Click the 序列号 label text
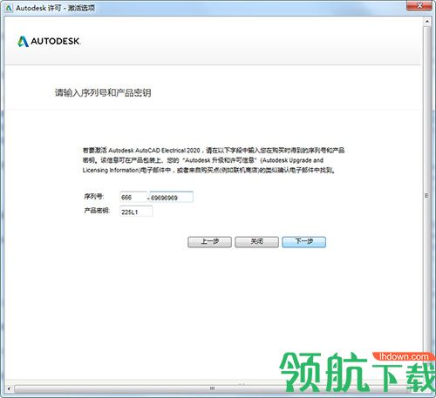436x398 pixels. click(94, 197)
